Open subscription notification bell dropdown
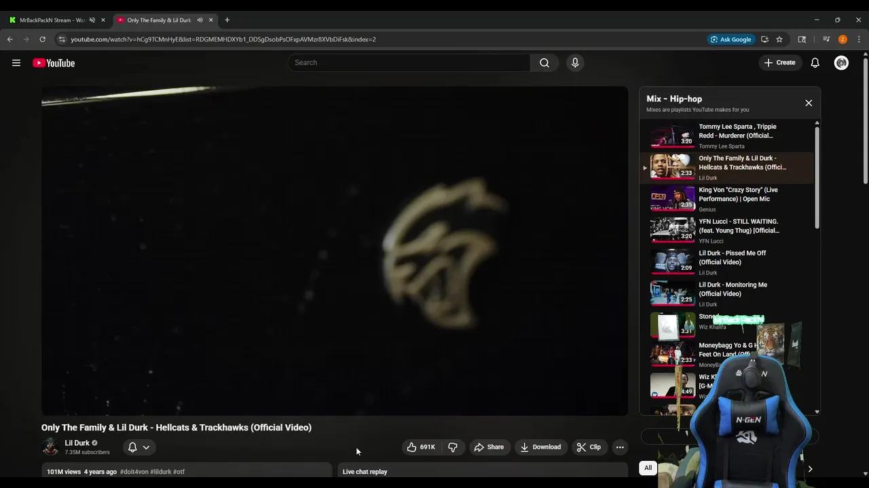 click(x=138, y=447)
